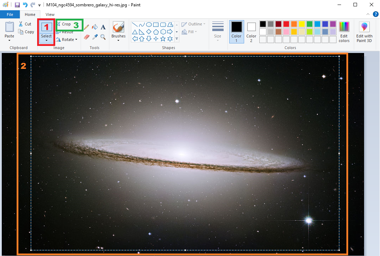Viewport: 380px width, 256px height.
Task: Choose the Right arrow shape
Action: tap(170, 32)
